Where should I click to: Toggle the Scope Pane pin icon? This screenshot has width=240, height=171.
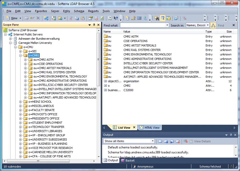tap(94, 25)
